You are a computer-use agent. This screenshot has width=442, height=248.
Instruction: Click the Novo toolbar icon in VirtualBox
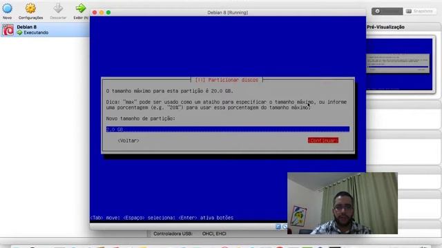8,9
